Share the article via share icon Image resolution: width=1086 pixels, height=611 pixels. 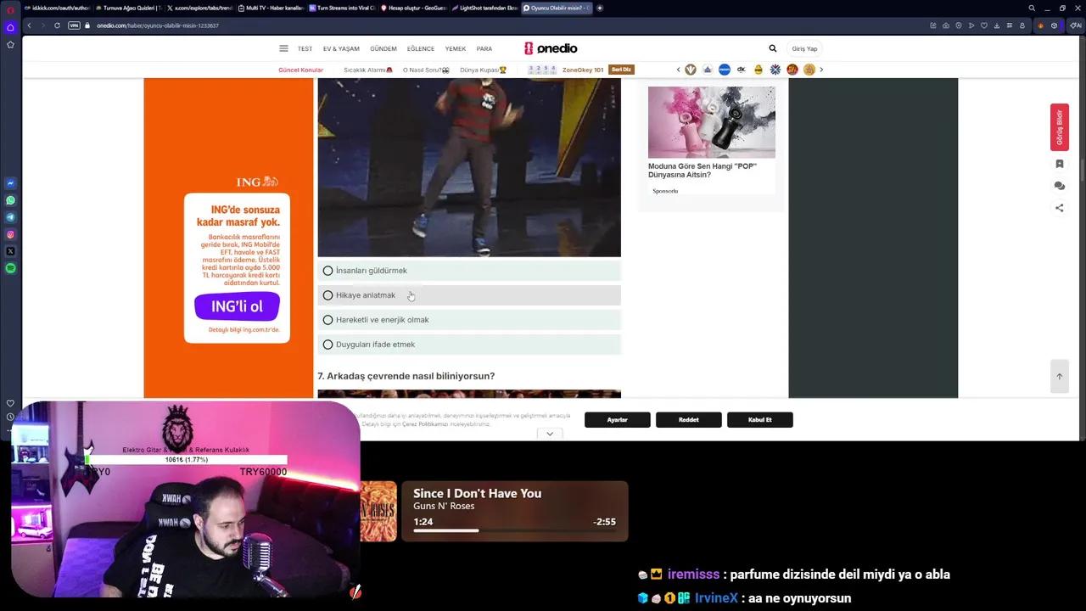pos(1059,208)
